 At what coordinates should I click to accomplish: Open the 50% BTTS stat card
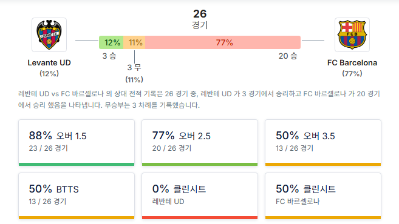(77, 196)
